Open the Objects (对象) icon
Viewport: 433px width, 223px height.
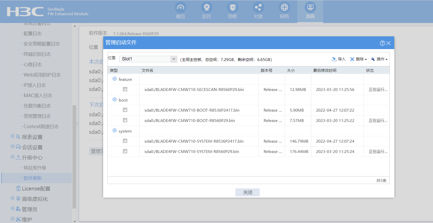[258, 7]
